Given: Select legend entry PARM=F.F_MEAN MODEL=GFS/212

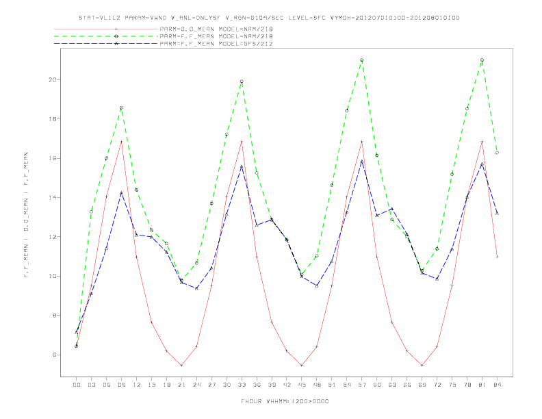Looking at the screenshot, I should 216,44.
